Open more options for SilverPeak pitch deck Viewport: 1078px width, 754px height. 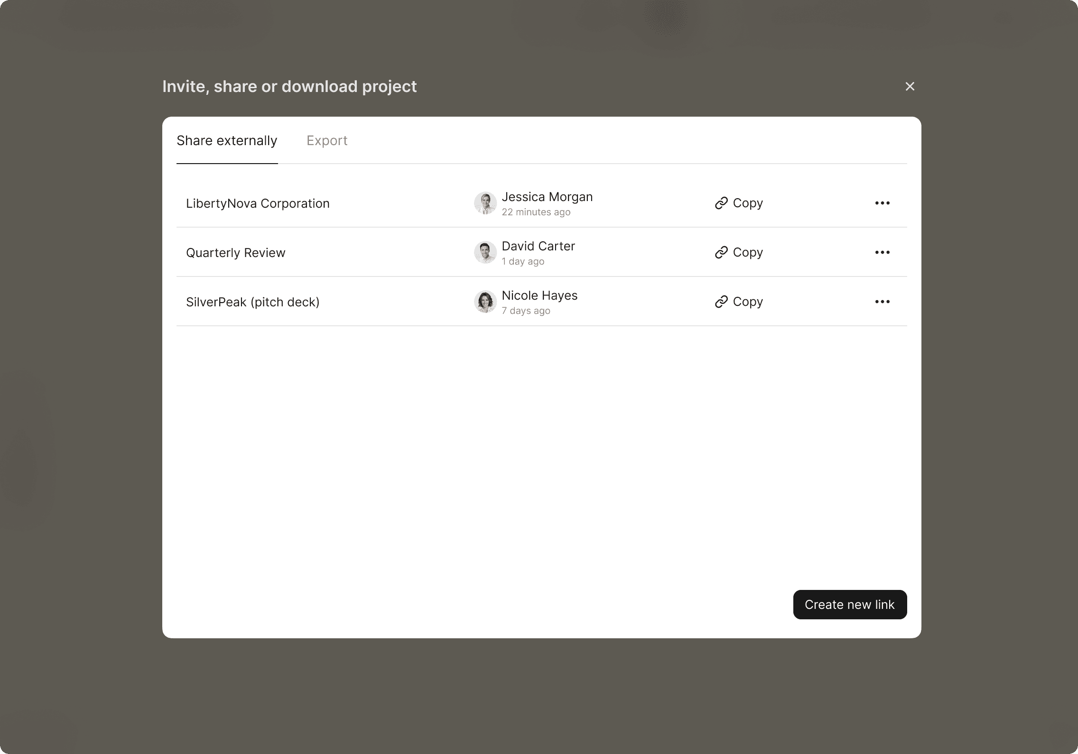click(882, 302)
